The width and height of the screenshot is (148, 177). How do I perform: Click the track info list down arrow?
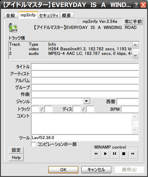coord(135,56)
